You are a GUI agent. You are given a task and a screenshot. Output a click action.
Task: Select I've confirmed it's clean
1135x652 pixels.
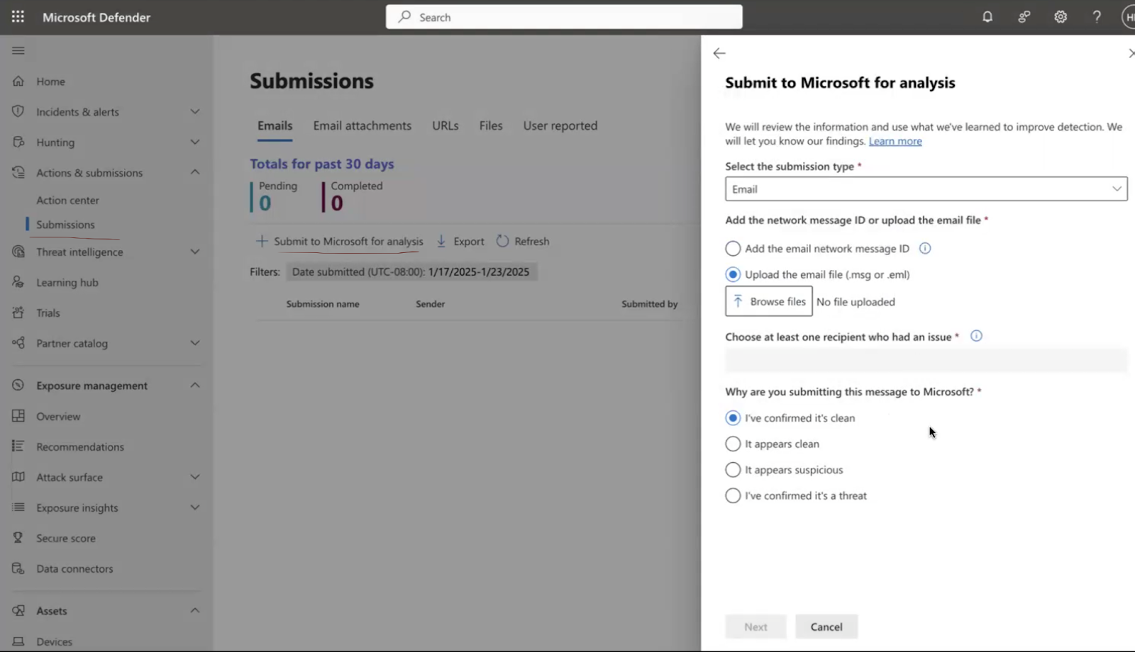[733, 418]
